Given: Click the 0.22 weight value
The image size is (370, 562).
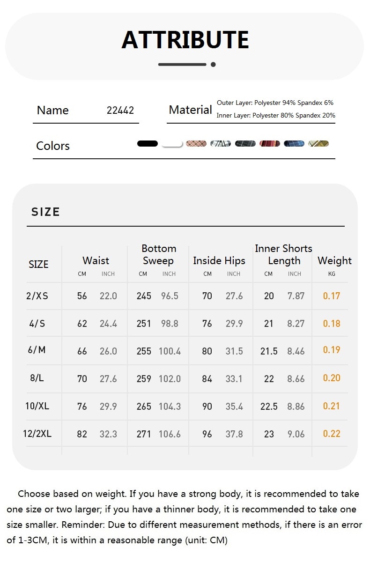Looking at the screenshot, I should (332, 434).
